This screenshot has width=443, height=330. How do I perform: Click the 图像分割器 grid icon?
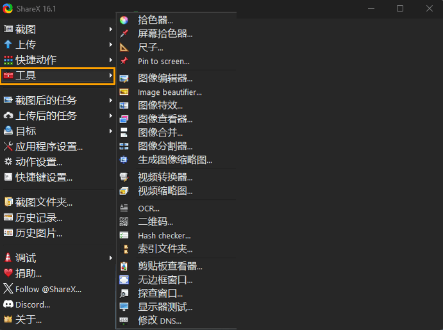(x=124, y=146)
